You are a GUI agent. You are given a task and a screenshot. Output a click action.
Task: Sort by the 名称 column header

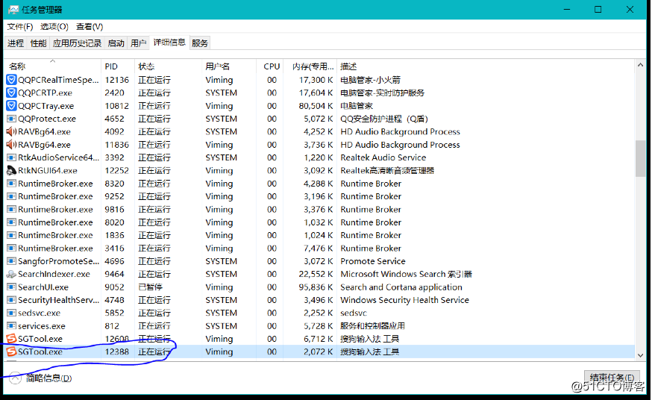pos(53,66)
